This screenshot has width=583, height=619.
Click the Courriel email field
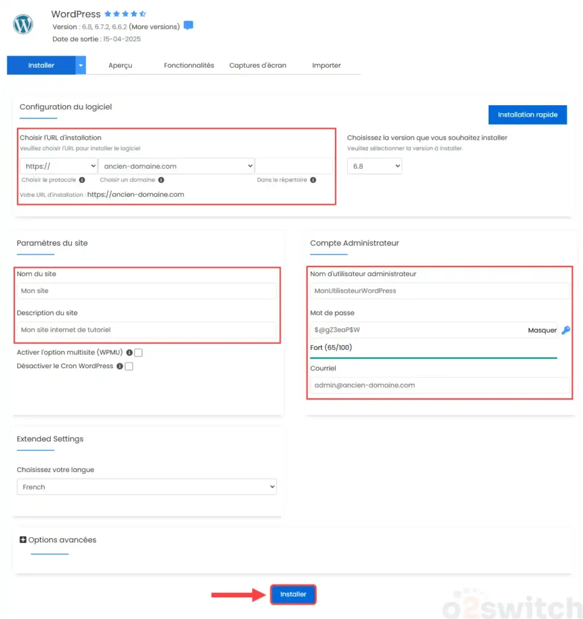(x=440, y=385)
